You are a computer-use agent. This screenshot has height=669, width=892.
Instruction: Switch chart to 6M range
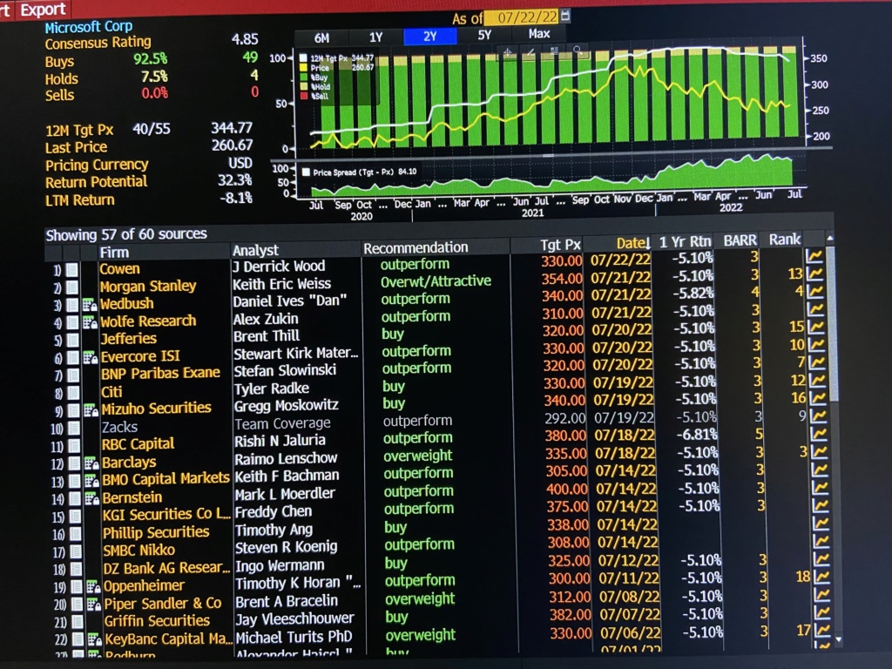point(322,37)
